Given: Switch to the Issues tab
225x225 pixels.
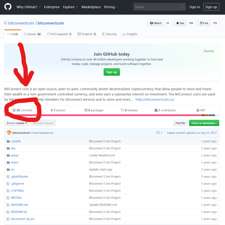Looking at the screenshot, I should point(33,34).
